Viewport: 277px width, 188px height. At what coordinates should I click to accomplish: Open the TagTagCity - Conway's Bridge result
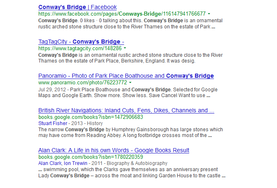pyautogui.click(x=81, y=42)
